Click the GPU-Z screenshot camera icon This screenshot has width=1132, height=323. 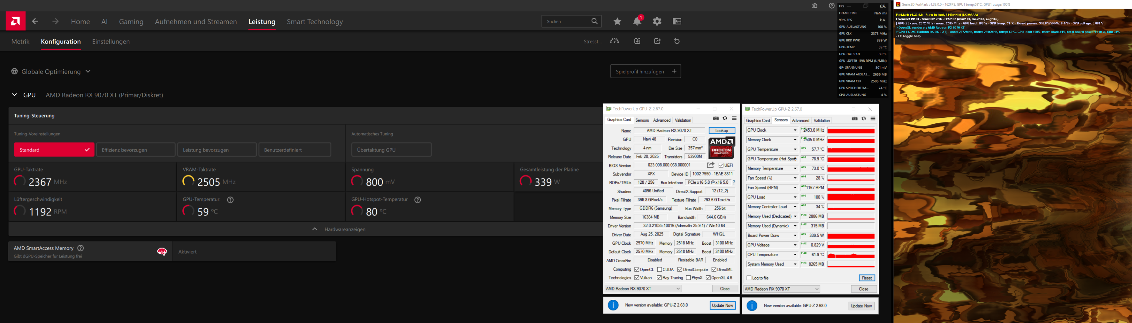coord(715,118)
